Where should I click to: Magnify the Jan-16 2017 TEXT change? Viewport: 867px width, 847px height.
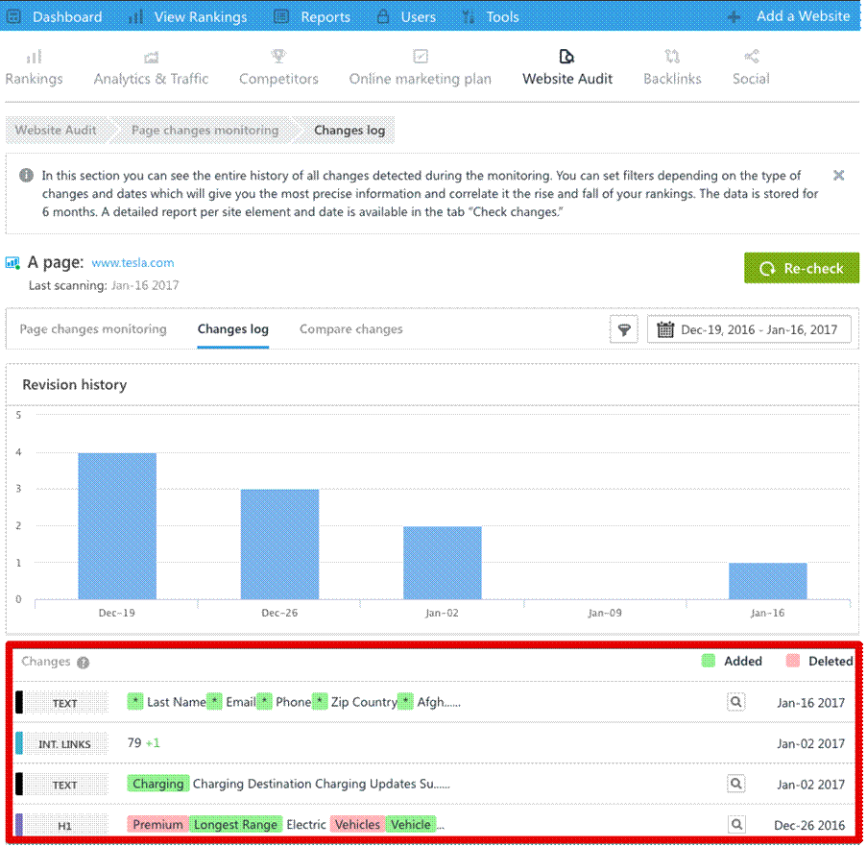tap(735, 702)
